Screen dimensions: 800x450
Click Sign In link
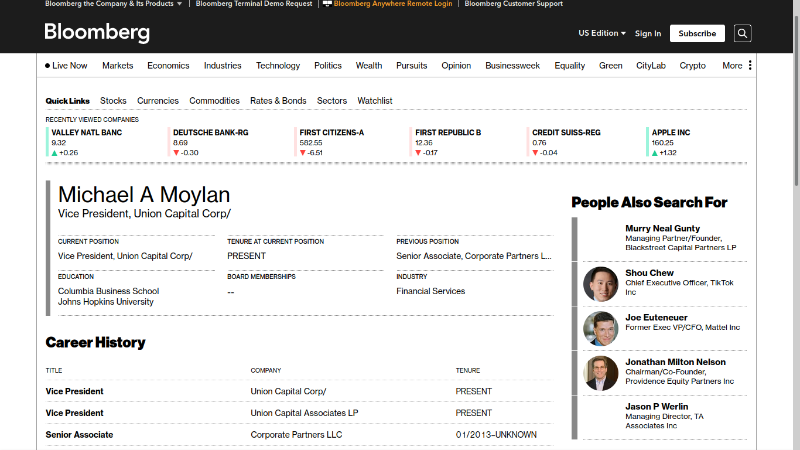click(648, 33)
